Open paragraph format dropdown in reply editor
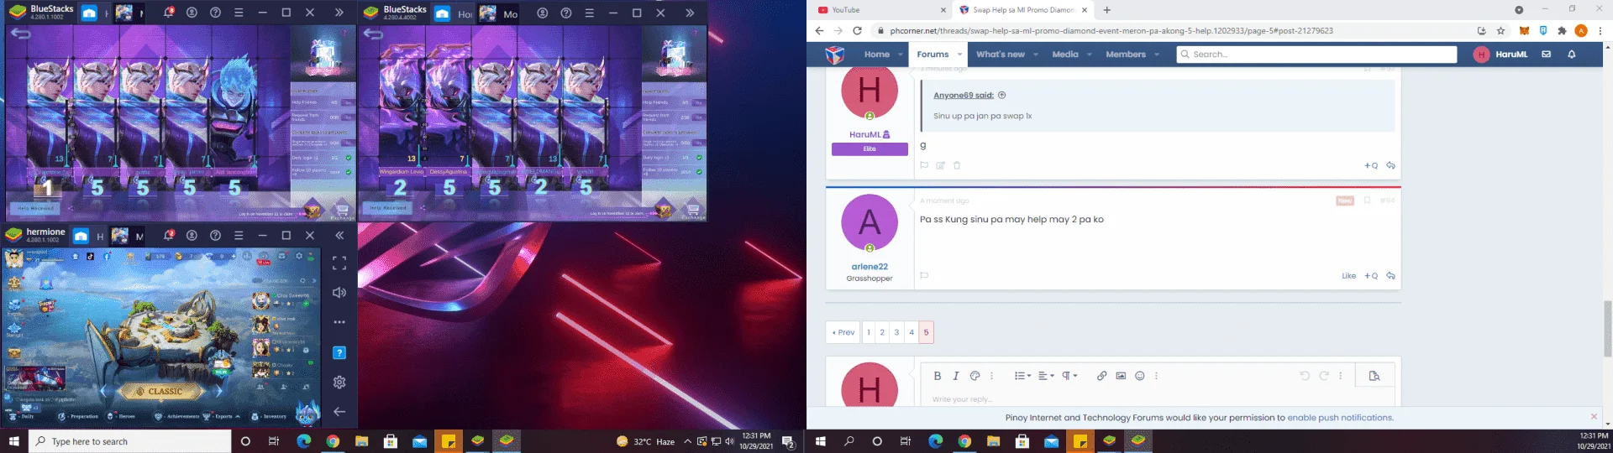The height and width of the screenshot is (453, 1613). pyautogui.click(x=1069, y=376)
